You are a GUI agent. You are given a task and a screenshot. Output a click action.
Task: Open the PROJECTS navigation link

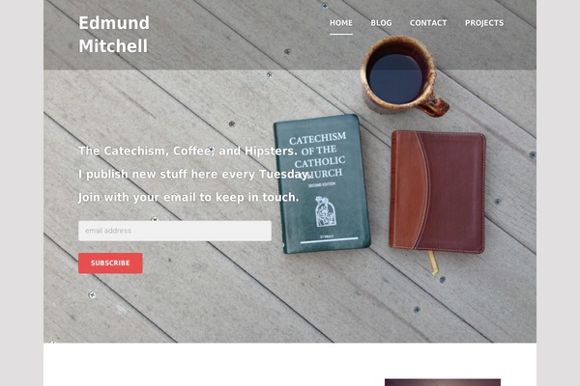(484, 23)
